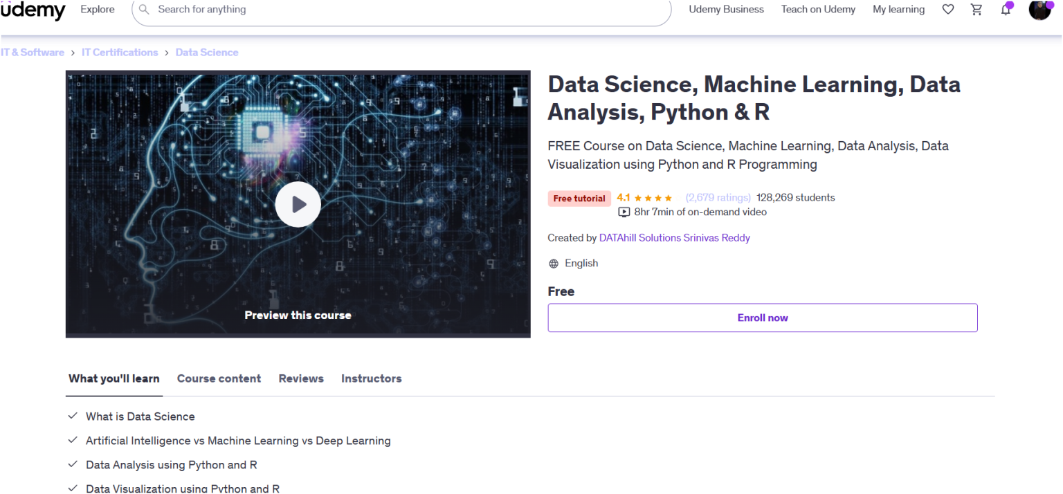
Task: Open the notifications bell
Action: point(1006,9)
